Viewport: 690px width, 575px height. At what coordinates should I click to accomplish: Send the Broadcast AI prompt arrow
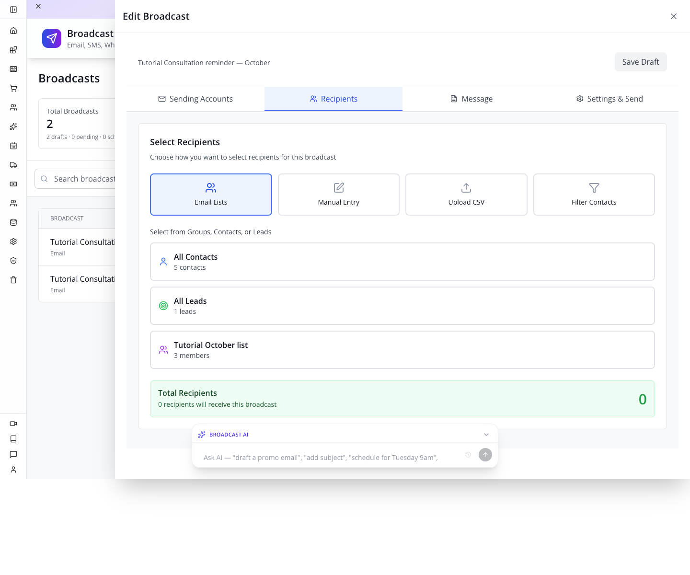coord(485,455)
